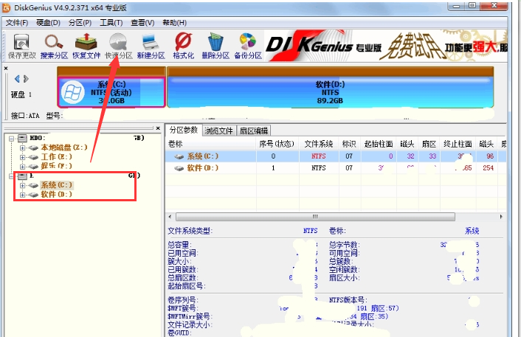The height and width of the screenshot is (337, 521).
Task: Launch 恢复文件 (Recover Files) tool
Action: (x=87, y=44)
